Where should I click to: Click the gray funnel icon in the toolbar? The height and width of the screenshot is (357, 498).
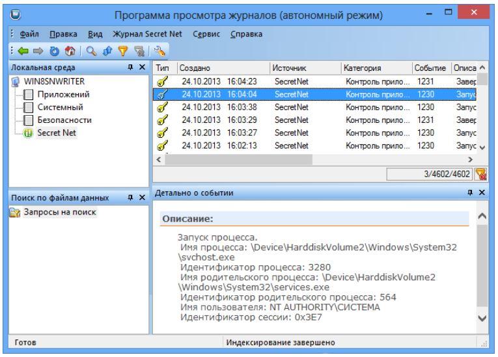click(139, 51)
